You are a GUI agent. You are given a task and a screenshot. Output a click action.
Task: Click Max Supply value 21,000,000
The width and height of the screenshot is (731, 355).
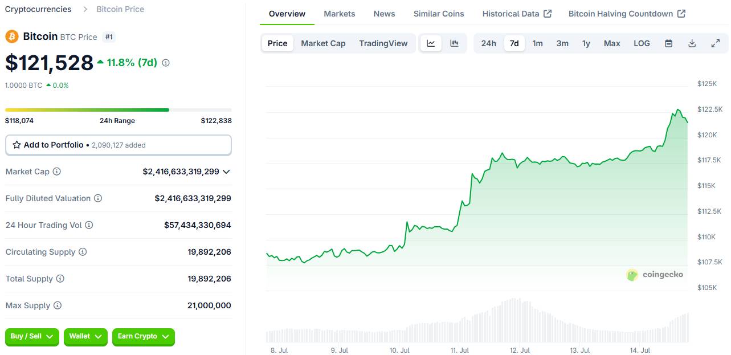(x=209, y=305)
